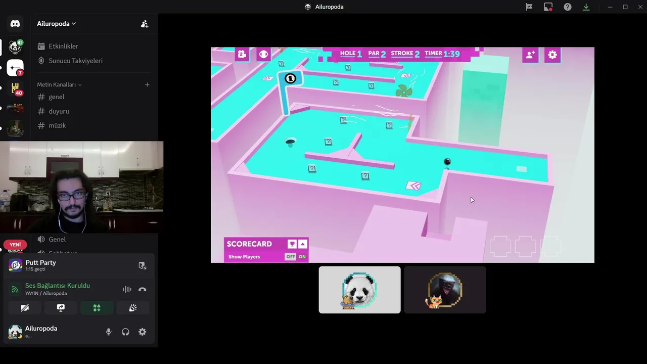Click the TIMER 1:39 display
The height and width of the screenshot is (364, 647).
tap(442, 53)
